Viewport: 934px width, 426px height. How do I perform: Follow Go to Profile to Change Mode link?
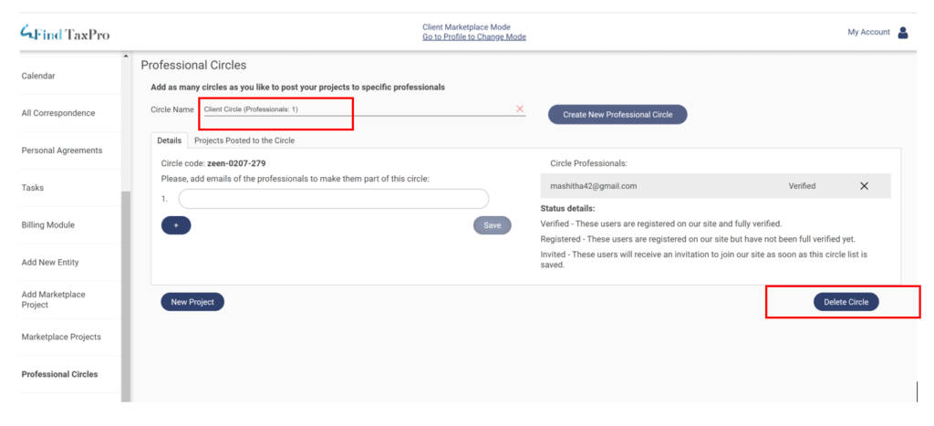click(473, 37)
